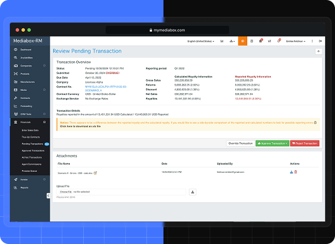
Task: Click the Uploaded By email address cell
Action: (230, 172)
